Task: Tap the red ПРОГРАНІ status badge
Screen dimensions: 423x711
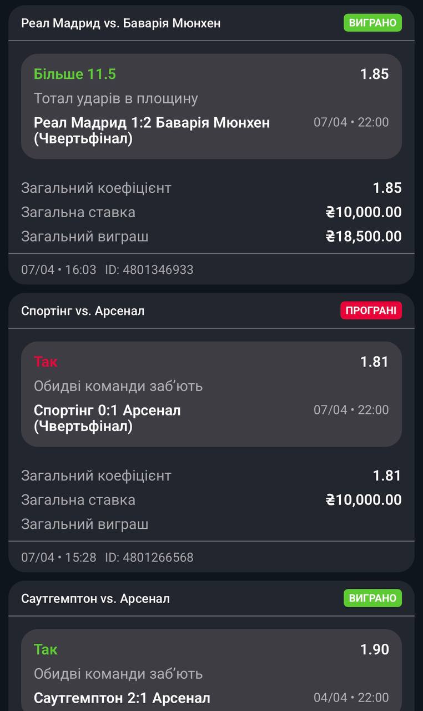Action: [x=371, y=311]
